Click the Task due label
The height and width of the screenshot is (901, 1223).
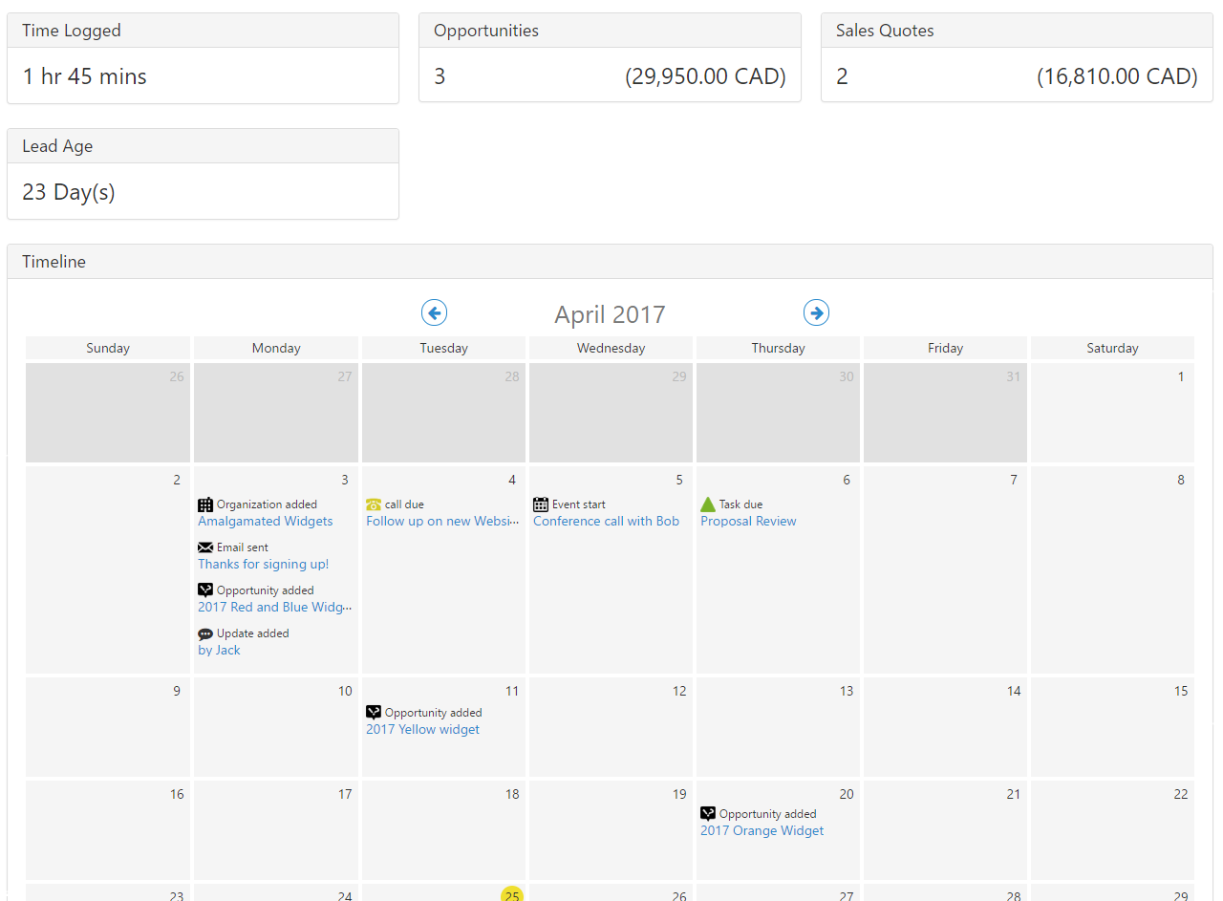[x=740, y=504]
